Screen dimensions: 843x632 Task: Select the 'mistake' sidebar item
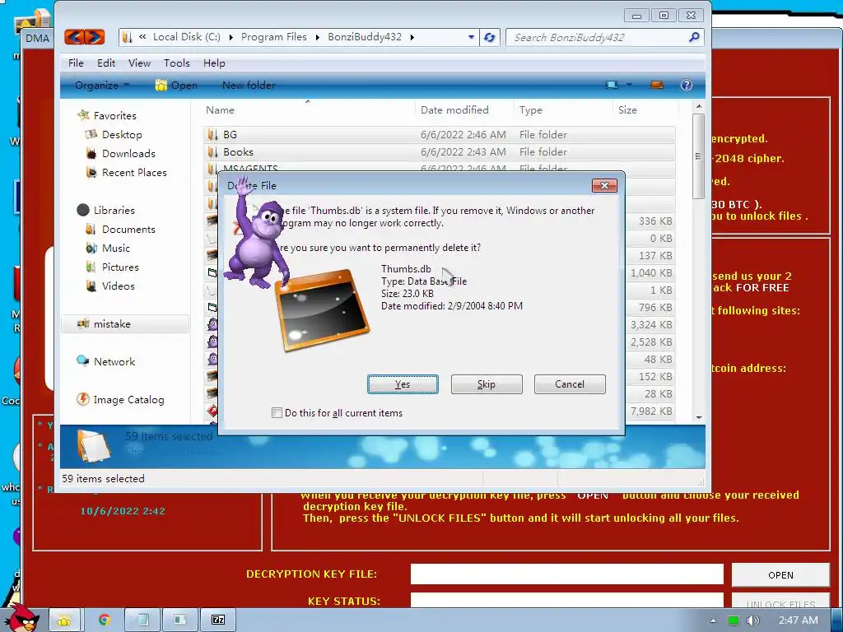126,323
